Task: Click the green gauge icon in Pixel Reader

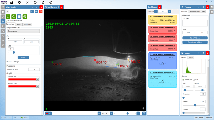Action: pos(25,16)
